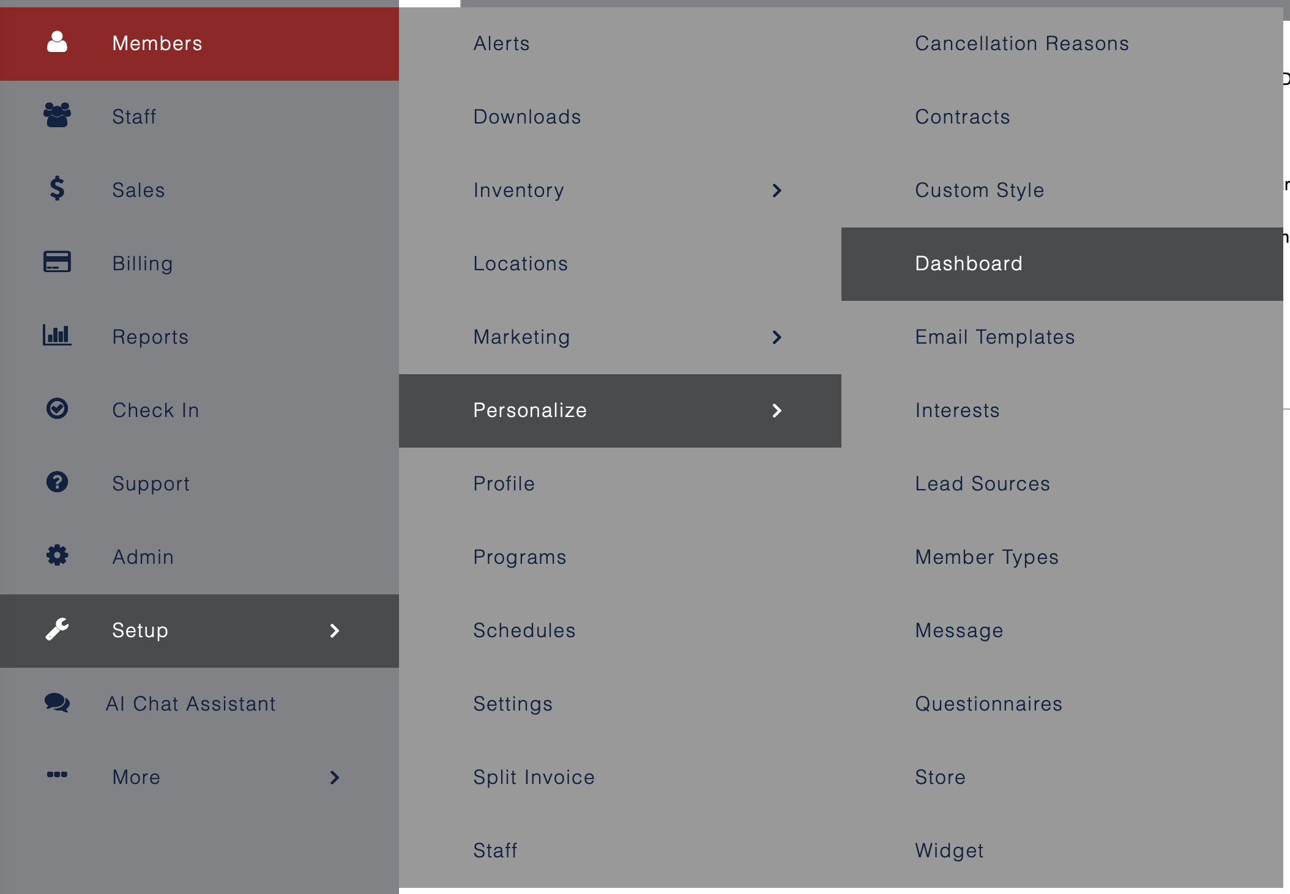Click the Reports bar chart icon
The height and width of the screenshot is (894, 1290).
(57, 336)
